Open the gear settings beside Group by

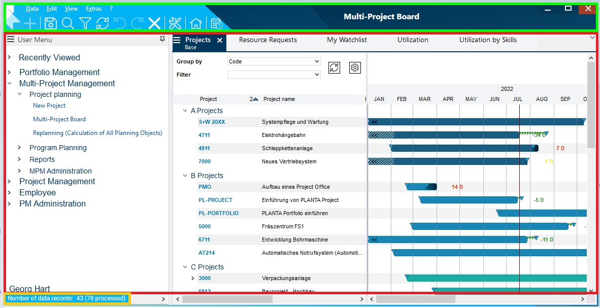tap(355, 67)
